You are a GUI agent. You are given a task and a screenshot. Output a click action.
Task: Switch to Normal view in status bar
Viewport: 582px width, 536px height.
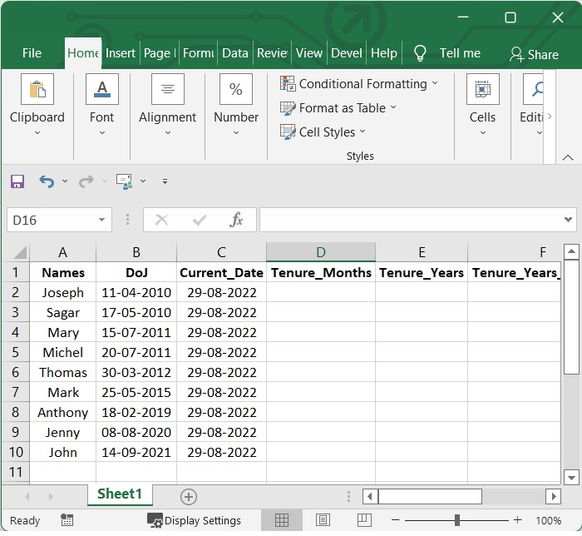(282, 521)
